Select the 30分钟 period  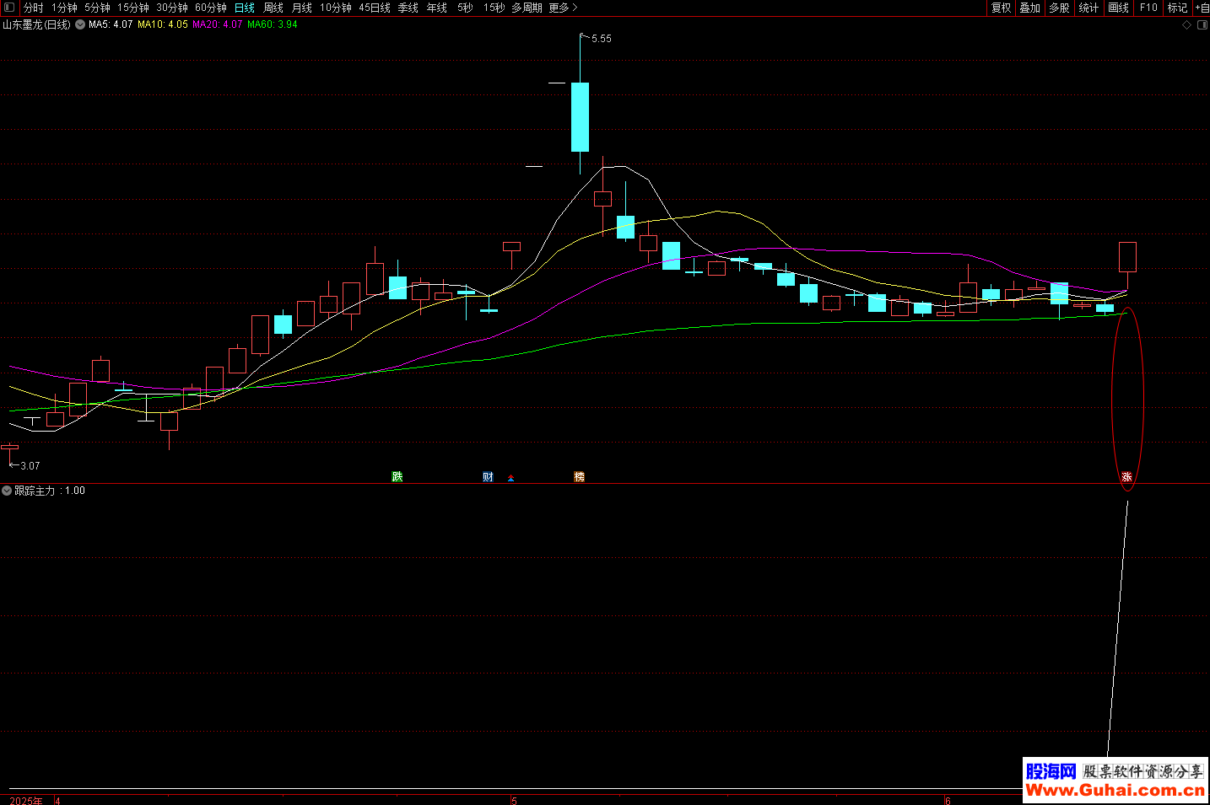(172, 8)
